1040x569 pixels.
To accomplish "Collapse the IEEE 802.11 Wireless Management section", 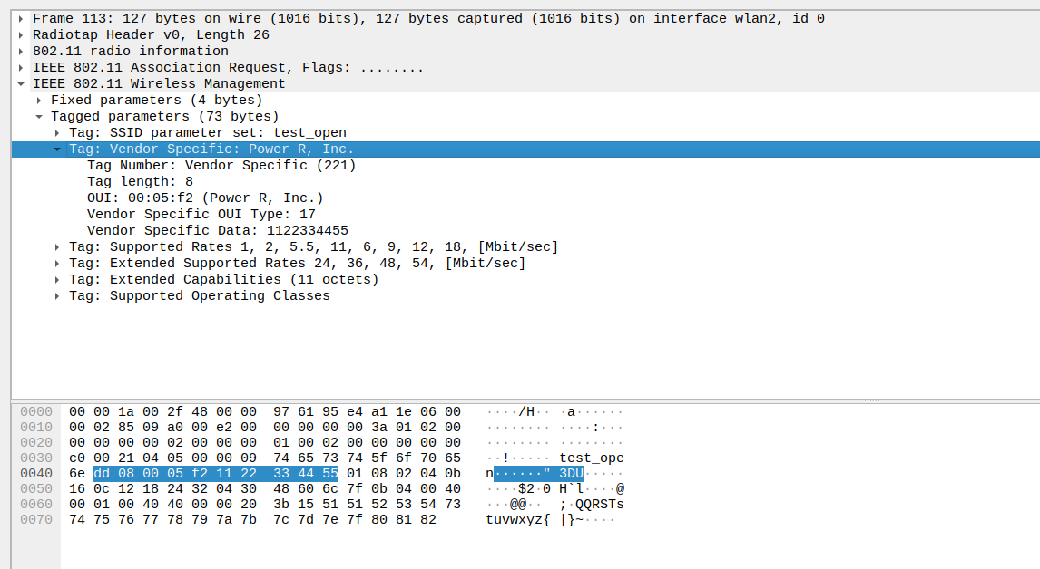I will (21, 84).
